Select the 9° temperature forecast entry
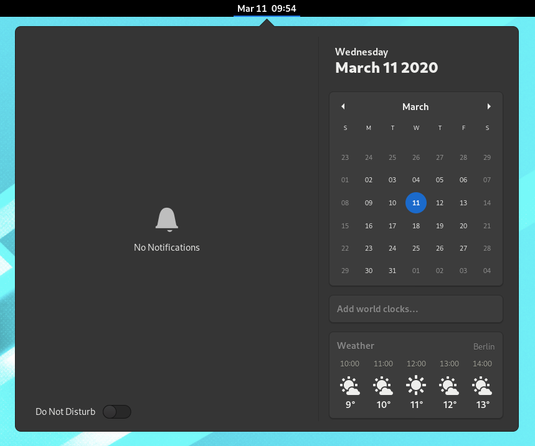Screen dimensions: 535x446 click(350, 404)
